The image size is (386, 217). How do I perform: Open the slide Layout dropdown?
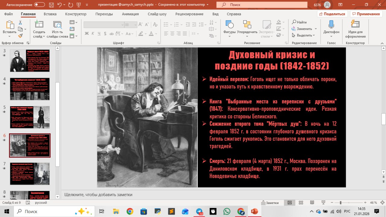coord(73,22)
